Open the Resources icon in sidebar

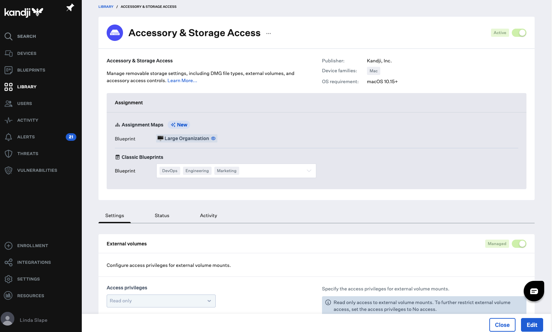9,296
